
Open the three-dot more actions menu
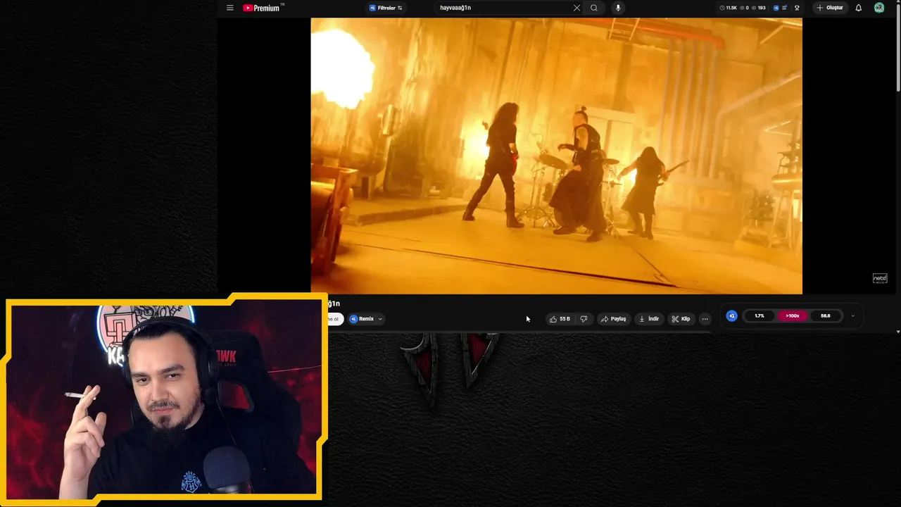(x=705, y=319)
